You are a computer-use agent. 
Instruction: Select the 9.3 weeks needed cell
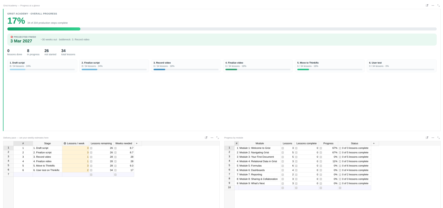(x=124, y=166)
